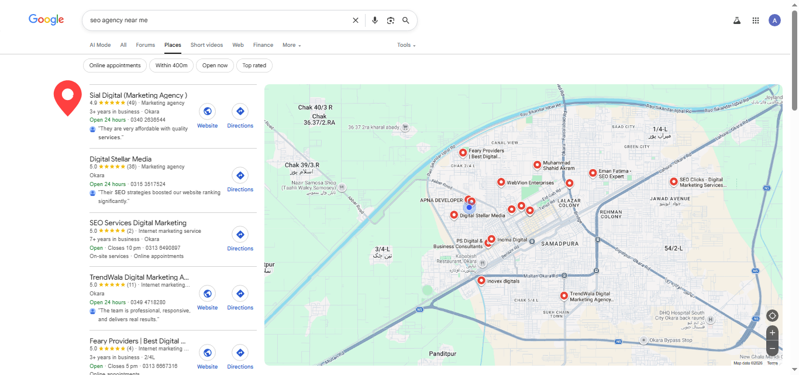799x375 pixels.
Task: Click TrendWala Digital Marketing Agency map pin
Action: [564, 296]
